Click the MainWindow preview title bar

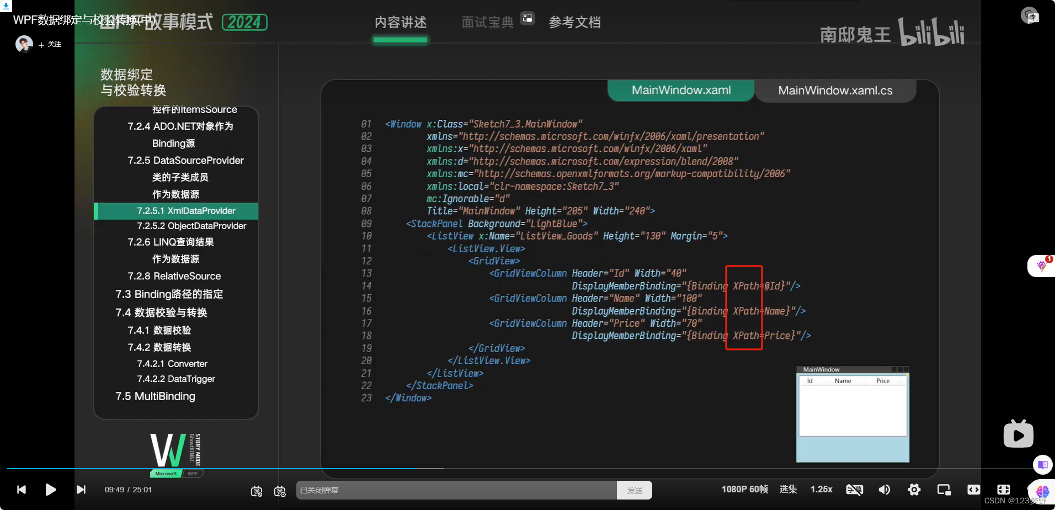pyautogui.click(x=852, y=369)
